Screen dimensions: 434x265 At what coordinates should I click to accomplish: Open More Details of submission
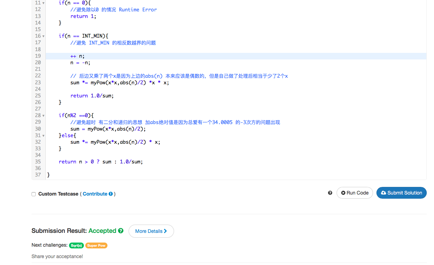(151, 231)
